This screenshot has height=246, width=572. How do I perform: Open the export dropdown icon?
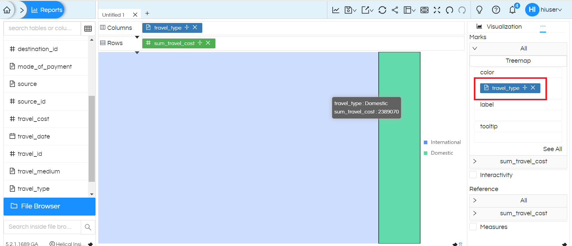[367, 10]
